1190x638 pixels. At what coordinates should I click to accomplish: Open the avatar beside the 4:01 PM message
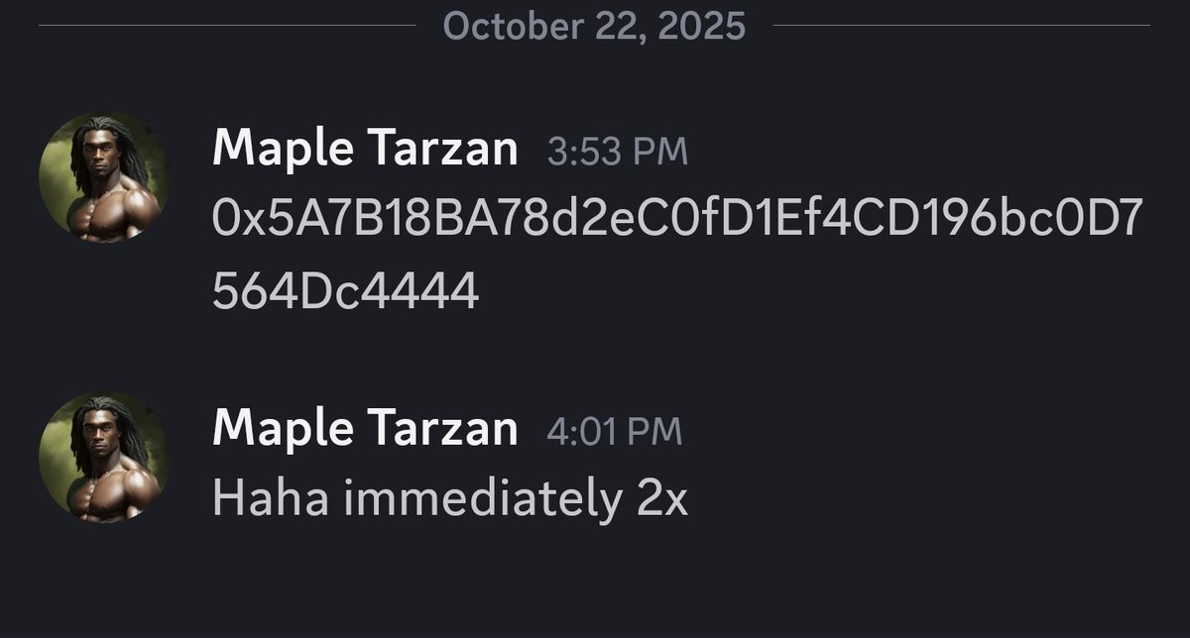pyautogui.click(x=103, y=458)
